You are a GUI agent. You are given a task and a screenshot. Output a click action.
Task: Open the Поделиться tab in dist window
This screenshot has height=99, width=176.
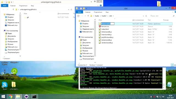pos(98,12)
